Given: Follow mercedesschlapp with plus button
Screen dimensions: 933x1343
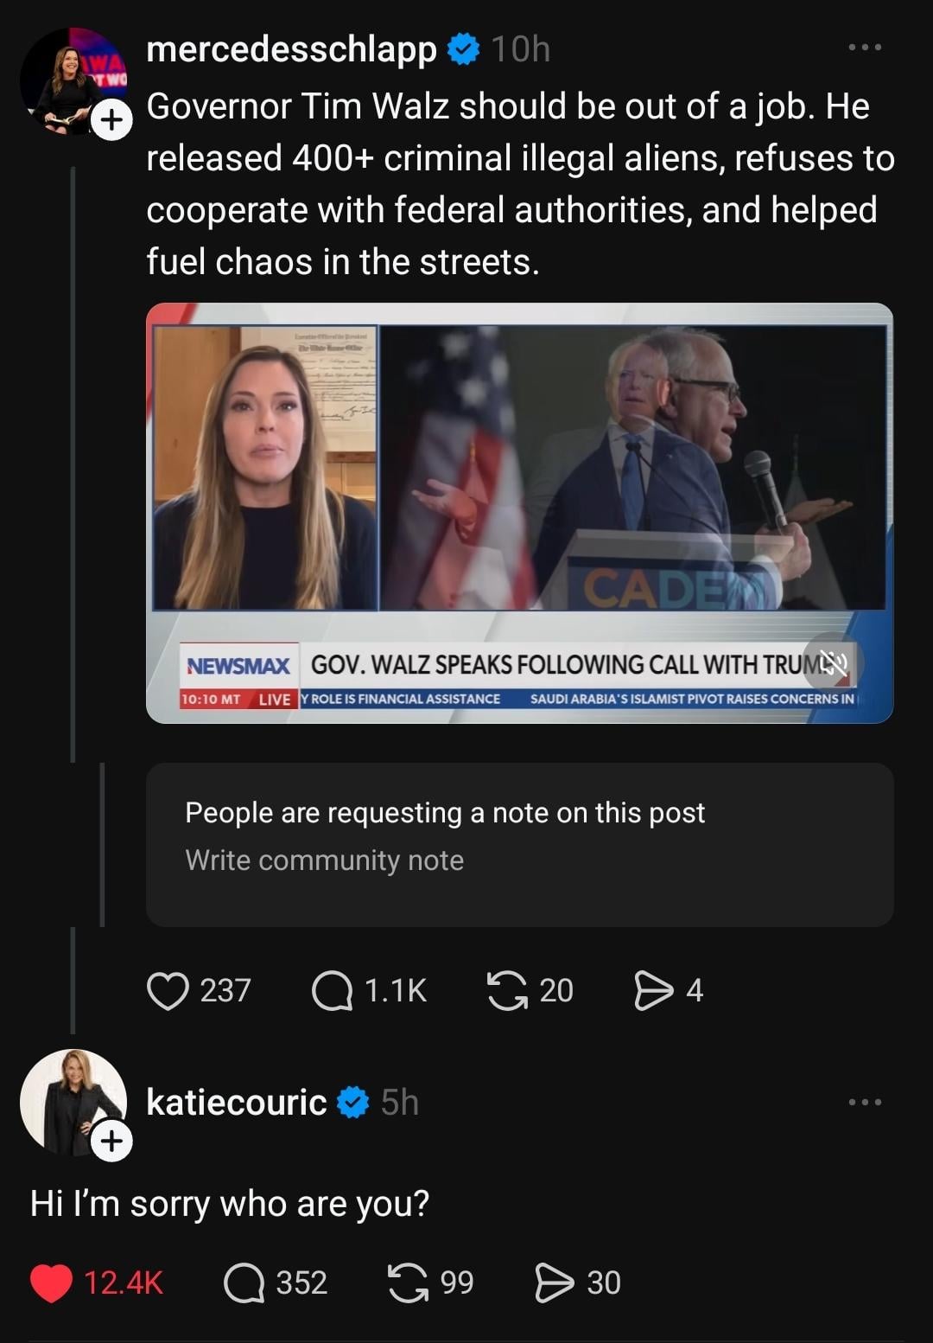Looking at the screenshot, I should [111, 120].
